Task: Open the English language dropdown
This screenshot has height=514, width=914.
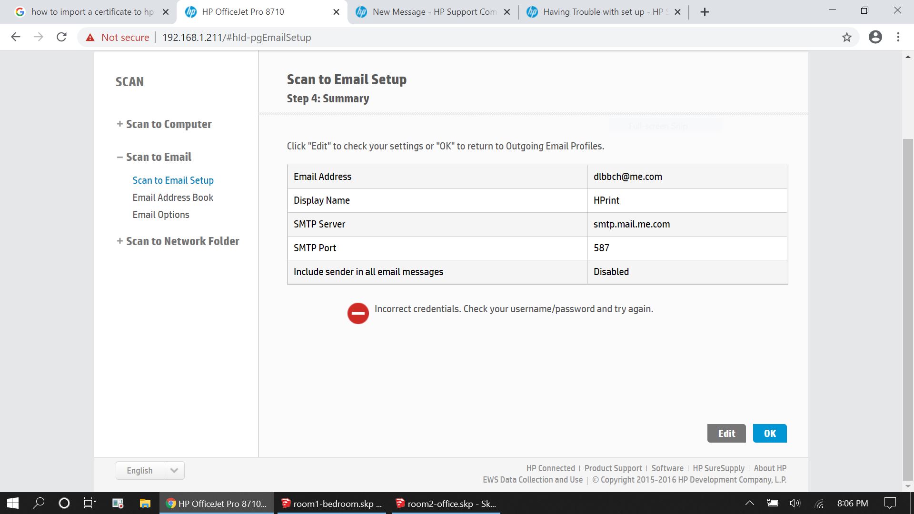Action: 174,470
